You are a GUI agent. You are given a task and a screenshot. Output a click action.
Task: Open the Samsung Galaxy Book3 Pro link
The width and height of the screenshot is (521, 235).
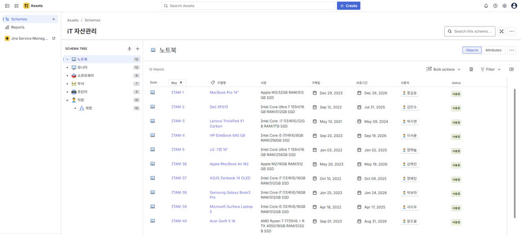[230, 195]
